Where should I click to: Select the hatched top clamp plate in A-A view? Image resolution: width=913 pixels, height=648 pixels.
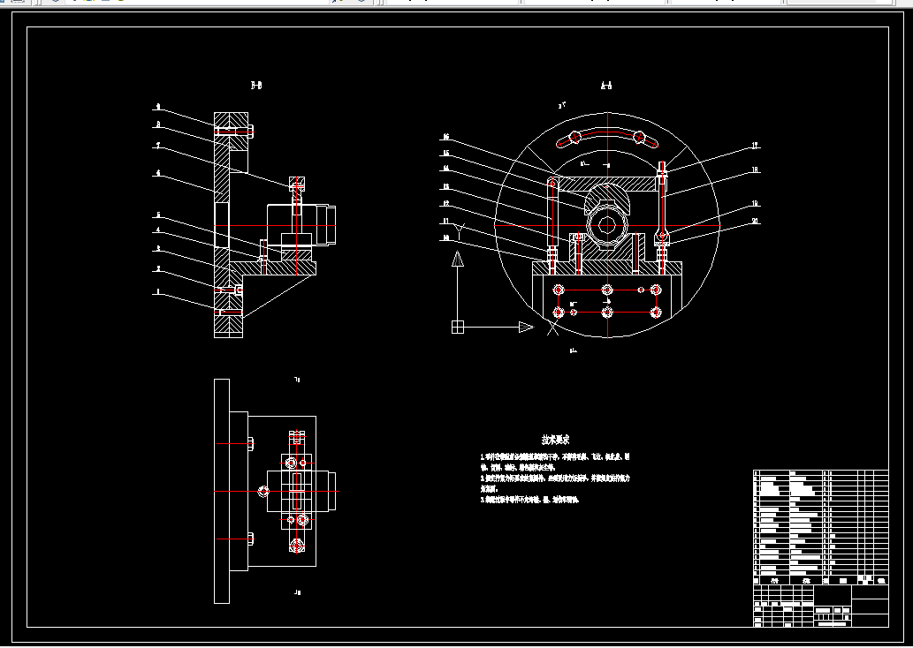(607, 185)
